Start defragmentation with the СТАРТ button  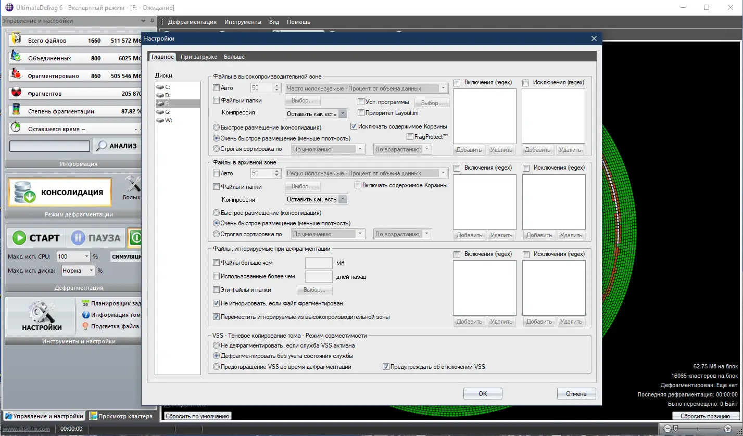pos(36,238)
